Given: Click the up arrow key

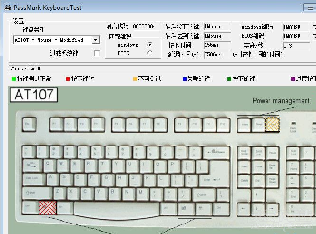Looking at the screenshot, I should [258, 195].
